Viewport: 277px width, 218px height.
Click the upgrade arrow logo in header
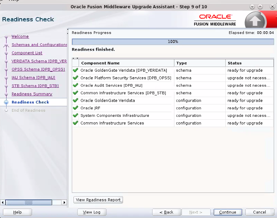pos(255,20)
